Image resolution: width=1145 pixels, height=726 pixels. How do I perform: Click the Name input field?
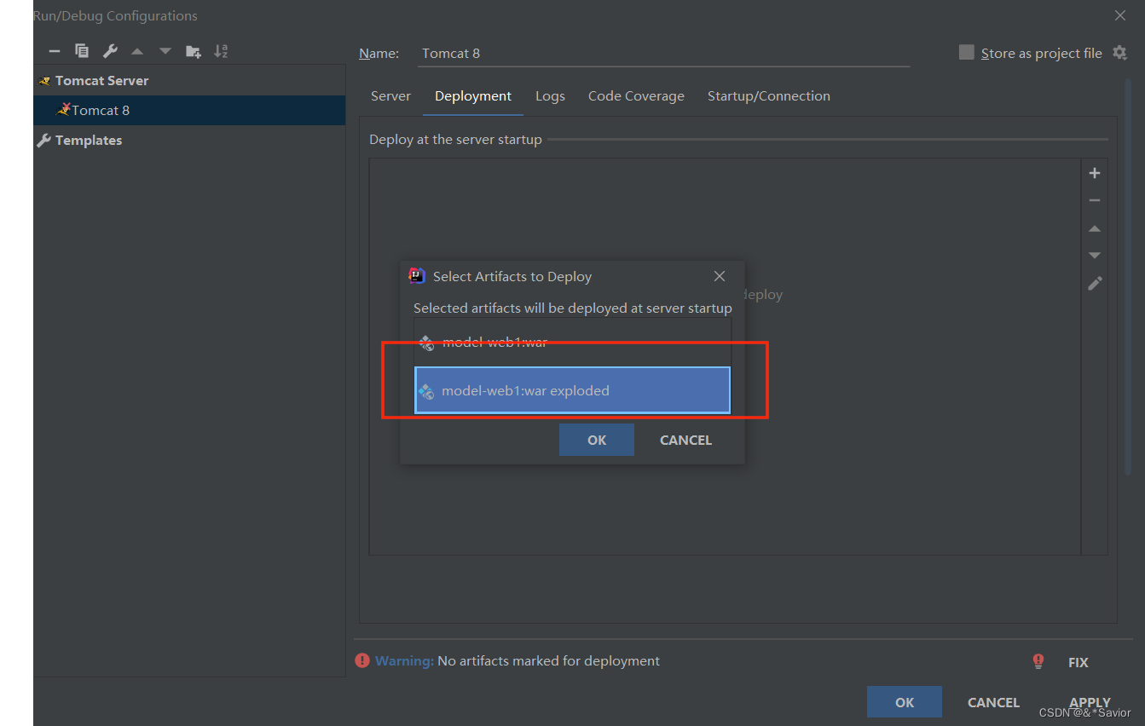tap(665, 53)
